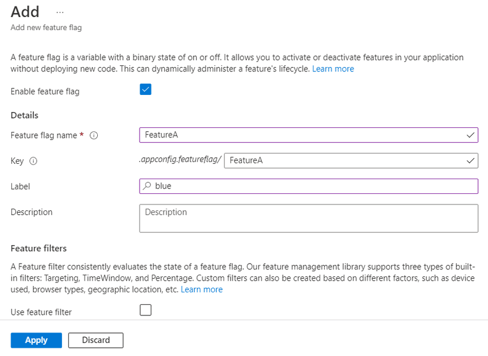The height and width of the screenshot is (356, 488).
Task: Check the Use feature filter checkbox
Action: (x=145, y=310)
